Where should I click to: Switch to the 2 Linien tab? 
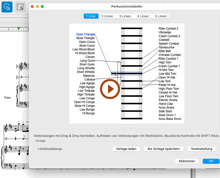coord(107,16)
